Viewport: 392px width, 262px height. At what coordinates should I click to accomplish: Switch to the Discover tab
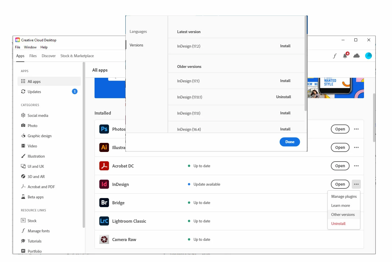pos(49,56)
